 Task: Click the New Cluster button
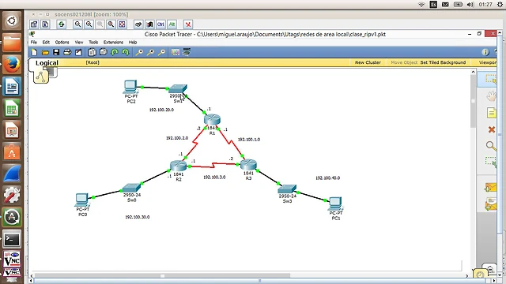368,62
